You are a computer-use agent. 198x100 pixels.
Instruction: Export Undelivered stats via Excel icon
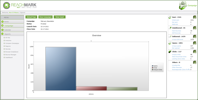[x=195, y=28]
